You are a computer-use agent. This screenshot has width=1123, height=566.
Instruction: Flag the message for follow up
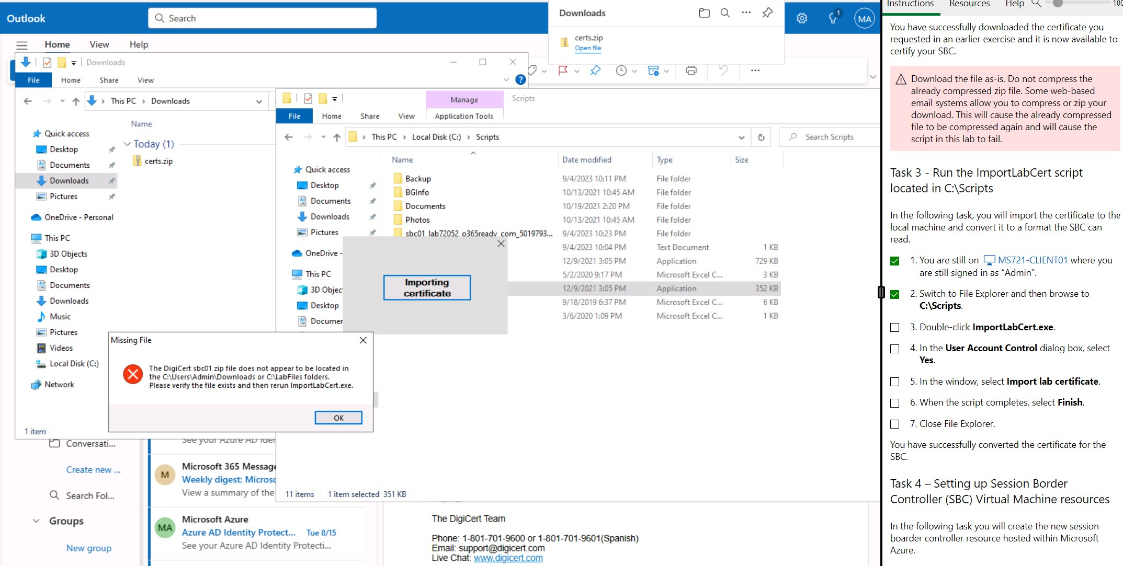tap(562, 71)
